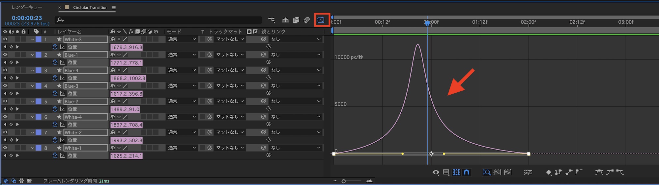Toggle graph editor inclusion for White-4 position
The image size is (659, 185).
62,125
